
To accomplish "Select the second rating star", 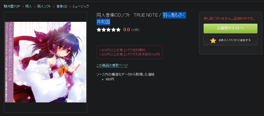I will [x=104, y=30].
